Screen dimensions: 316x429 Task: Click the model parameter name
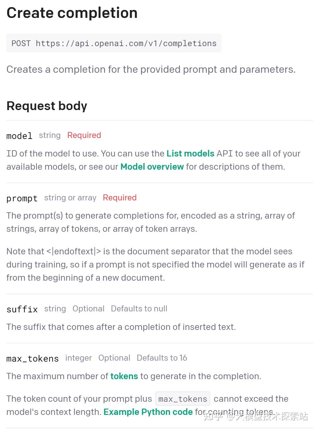[19, 136]
